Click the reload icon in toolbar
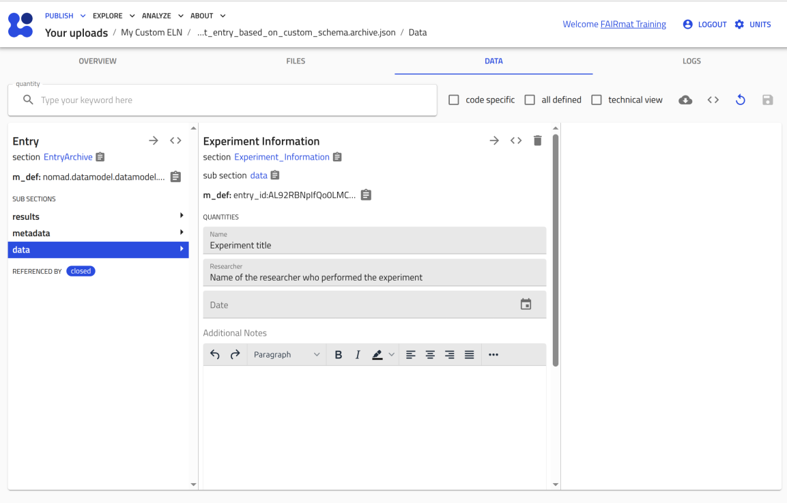 [x=740, y=100]
